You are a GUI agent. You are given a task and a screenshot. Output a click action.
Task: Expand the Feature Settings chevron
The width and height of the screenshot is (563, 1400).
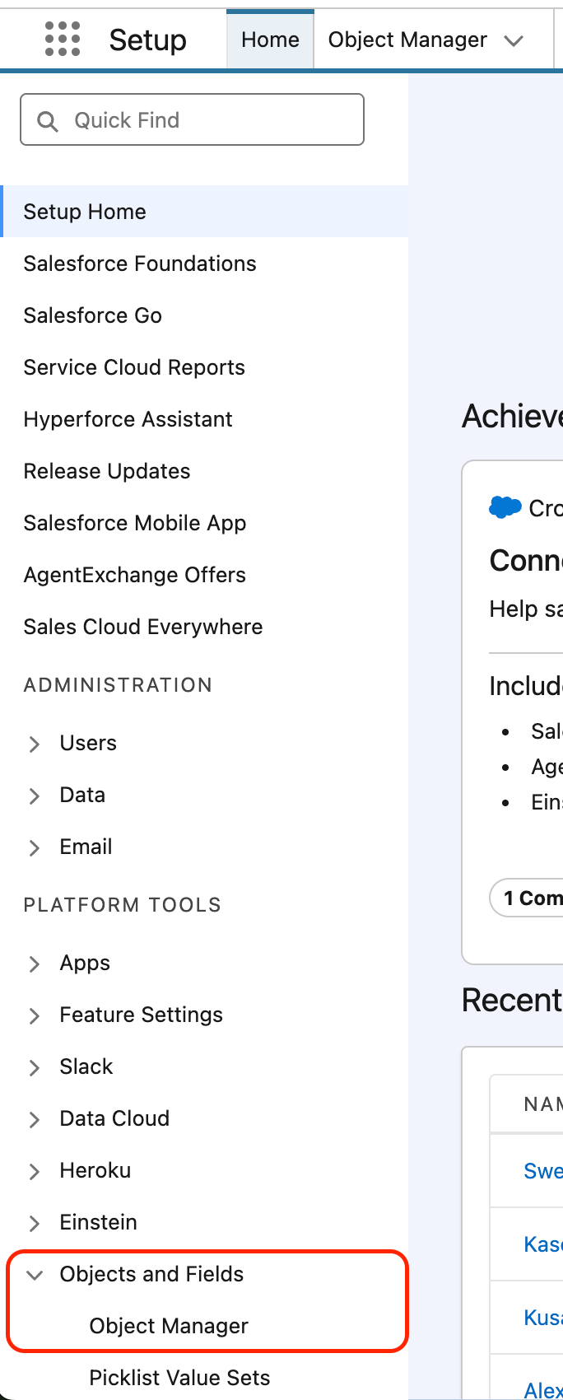pyautogui.click(x=35, y=1016)
